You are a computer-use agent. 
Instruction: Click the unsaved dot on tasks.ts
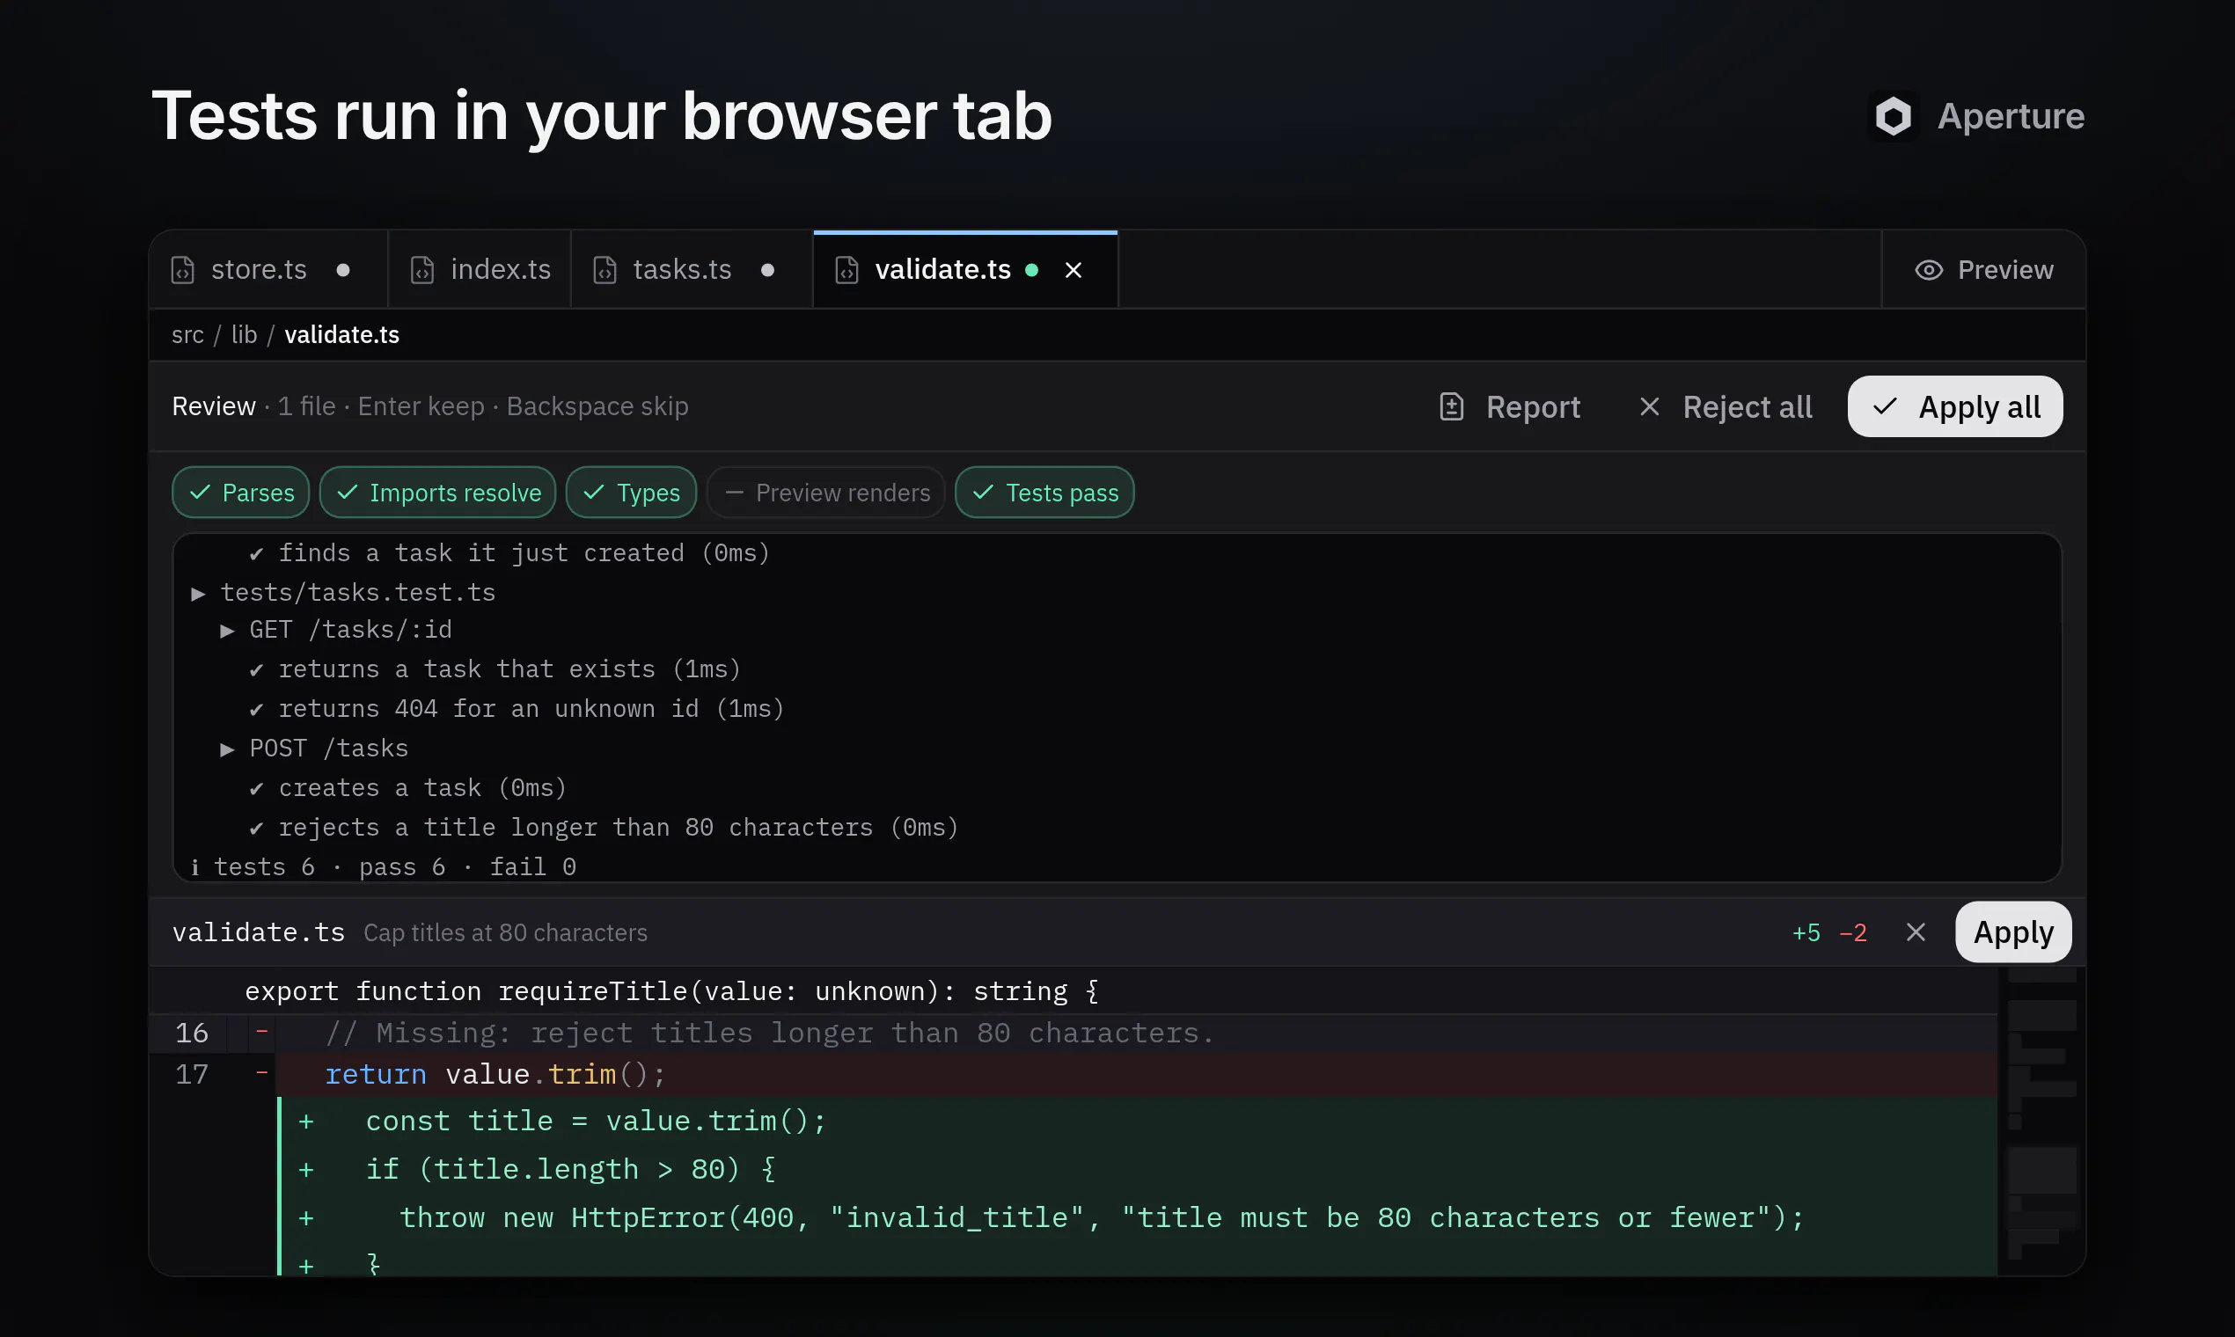(768, 270)
